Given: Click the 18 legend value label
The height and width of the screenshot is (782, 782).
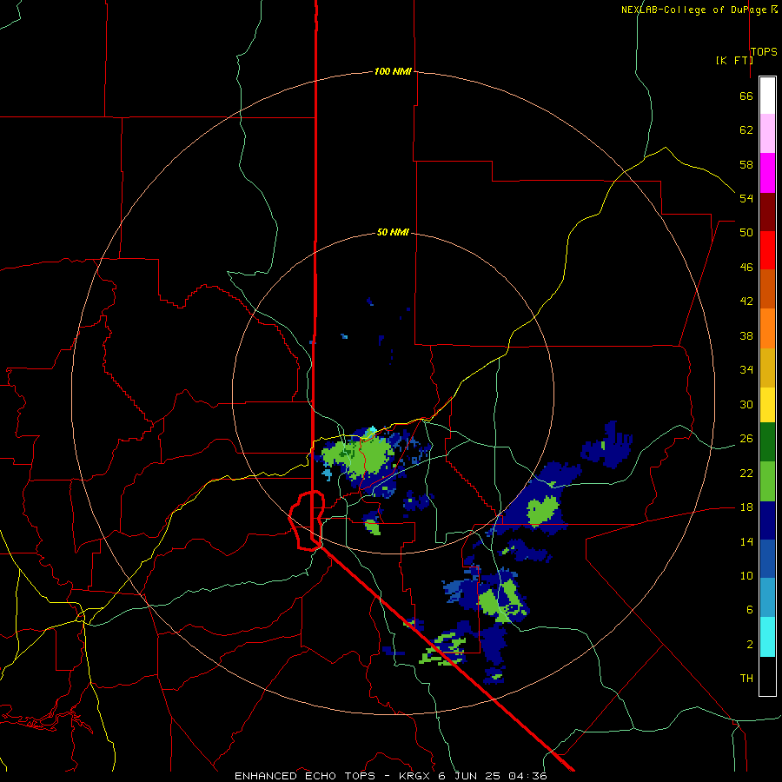Looking at the screenshot, I should click(746, 507).
